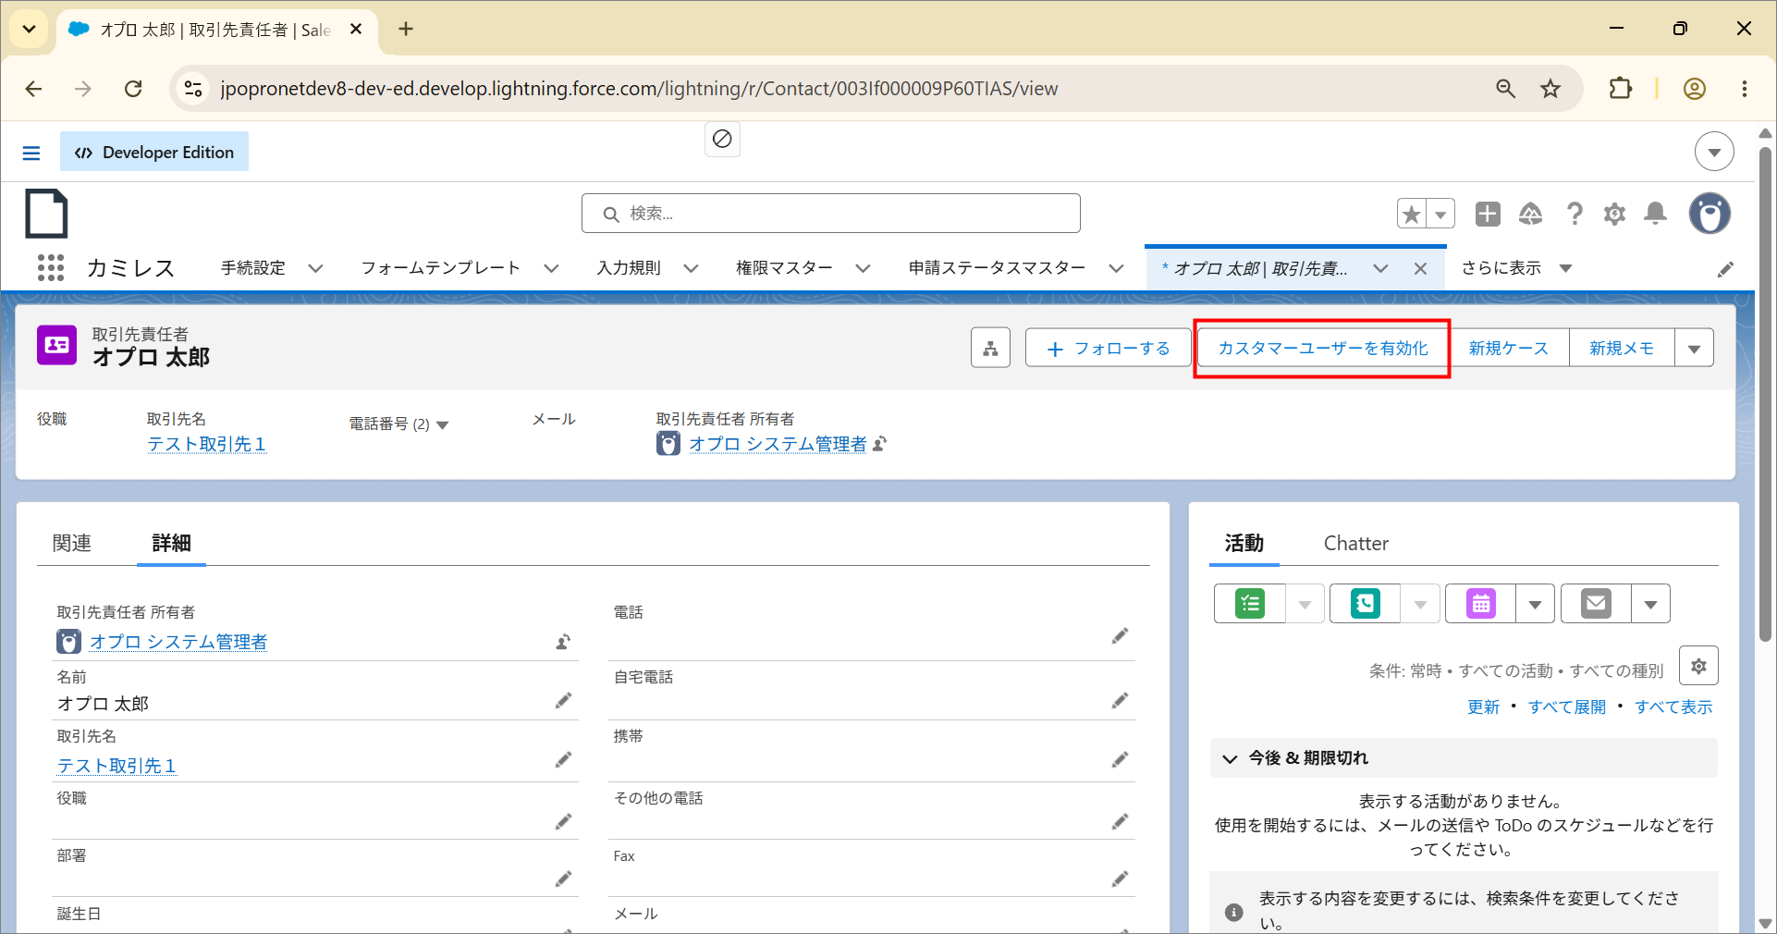
Task: Switch to the 関連 tab
Action: click(72, 543)
